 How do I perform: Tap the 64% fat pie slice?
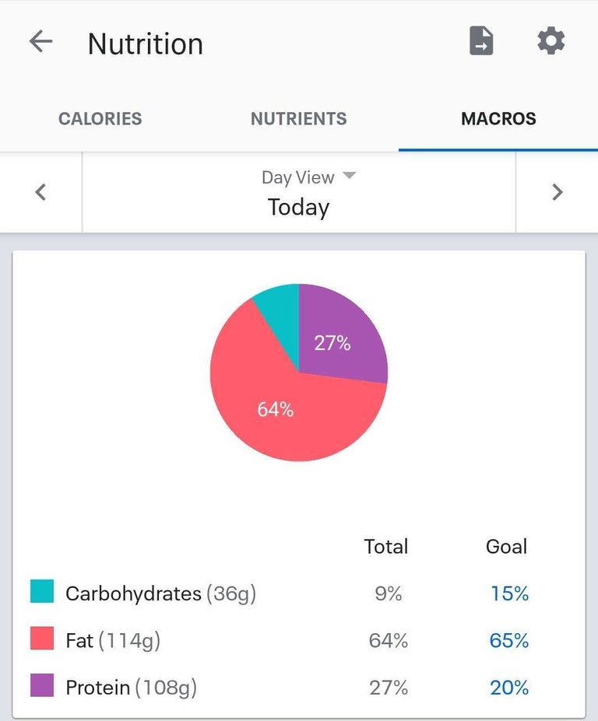(x=276, y=409)
